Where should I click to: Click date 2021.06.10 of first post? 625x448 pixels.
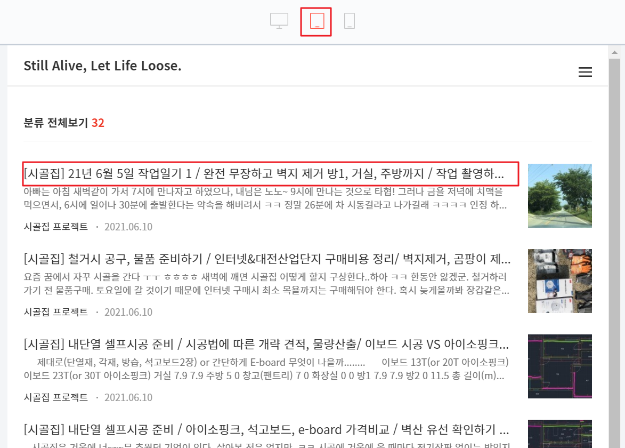[128, 227]
